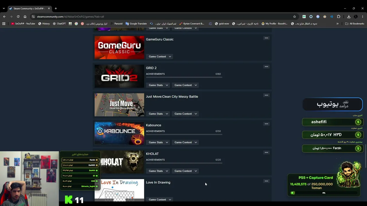367x206 pixels.
Task: Open the three-dot menu for Kabounce
Action: coord(266,124)
